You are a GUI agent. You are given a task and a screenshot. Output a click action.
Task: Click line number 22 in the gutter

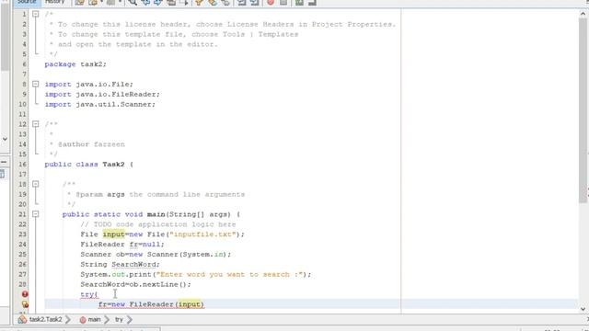click(22, 224)
